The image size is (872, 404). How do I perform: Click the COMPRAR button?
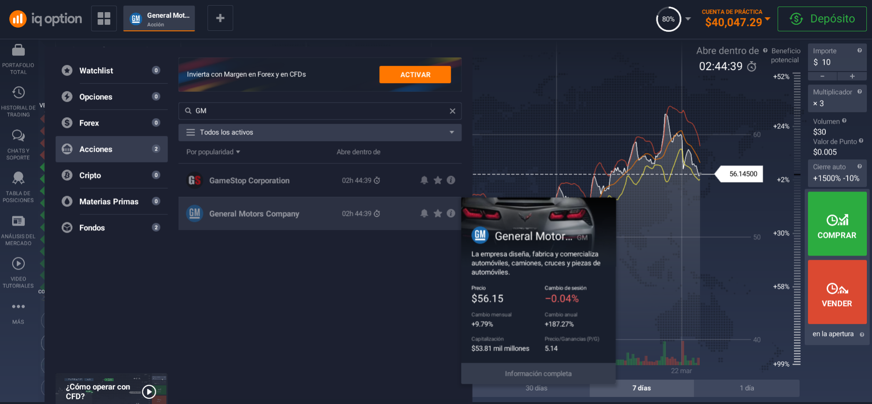coord(837,224)
